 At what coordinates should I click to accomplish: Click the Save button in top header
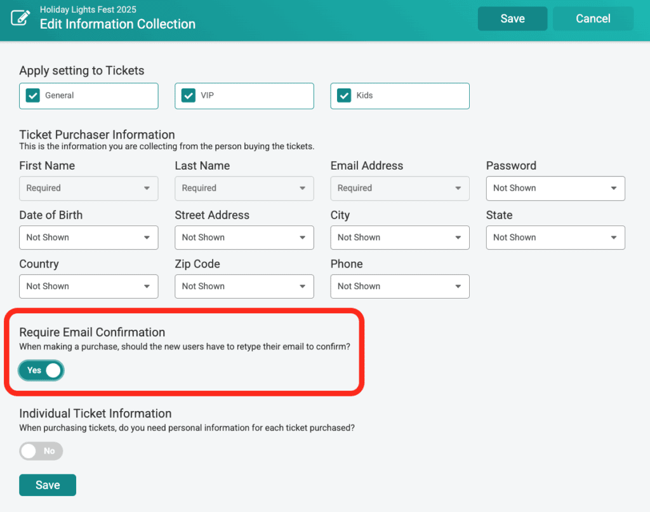coord(512,18)
